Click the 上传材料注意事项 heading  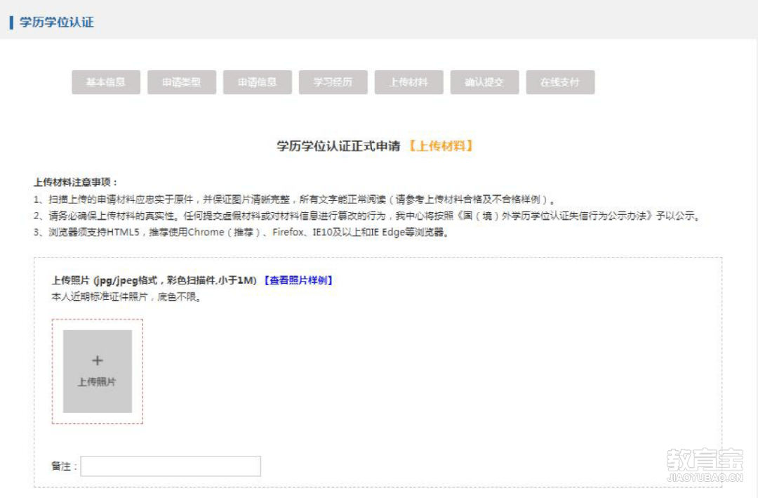75,183
